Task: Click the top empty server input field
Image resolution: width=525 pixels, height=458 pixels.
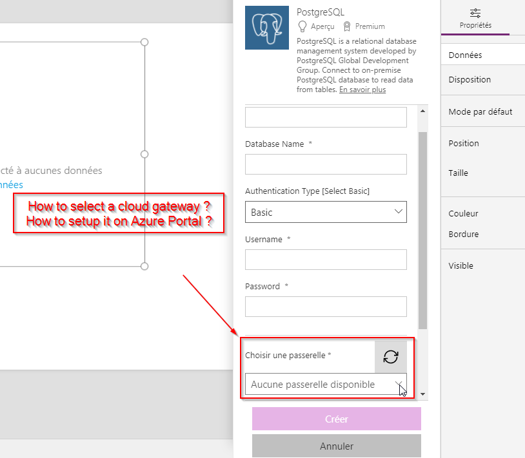Action: [x=326, y=117]
